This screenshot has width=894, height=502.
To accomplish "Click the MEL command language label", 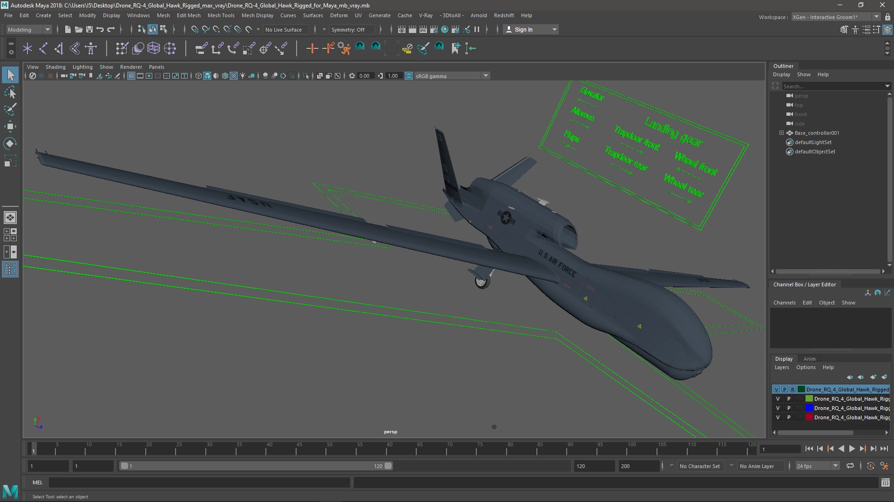I will [x=37, y=482].
